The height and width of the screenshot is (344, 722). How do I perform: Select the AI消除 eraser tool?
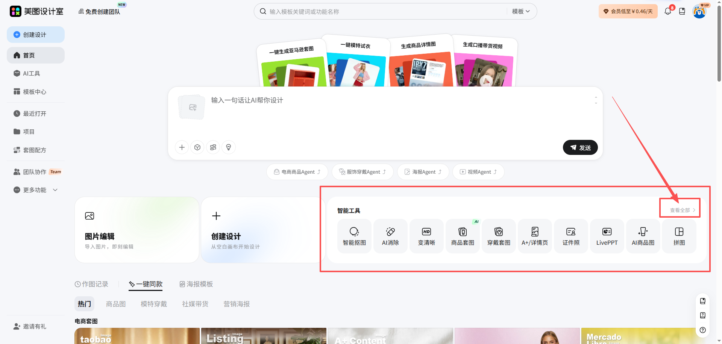tap(390, 236)
